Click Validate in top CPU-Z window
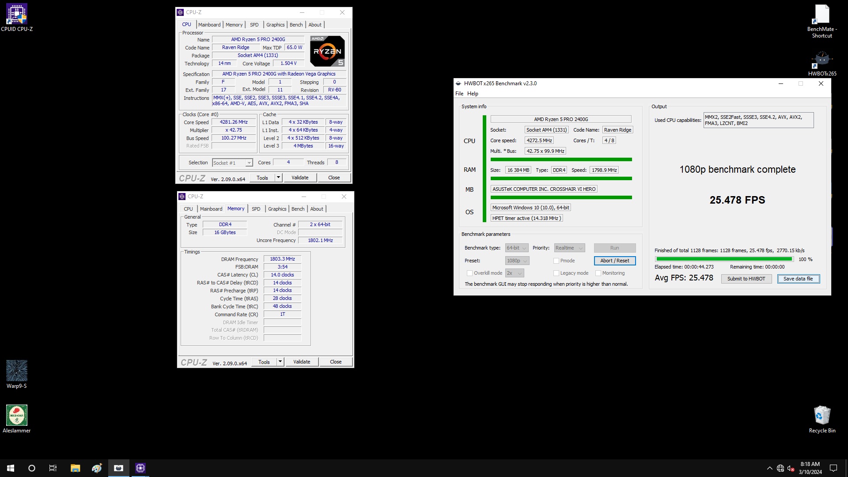This screenshot has width=848, height=477. 300,178
